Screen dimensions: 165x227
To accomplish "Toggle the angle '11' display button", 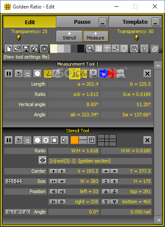I will tap(84, 74).
